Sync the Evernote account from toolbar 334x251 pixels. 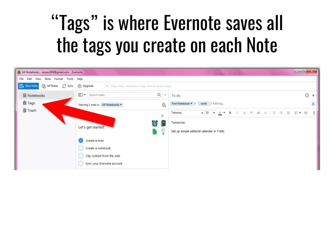[x=68, y=86]
